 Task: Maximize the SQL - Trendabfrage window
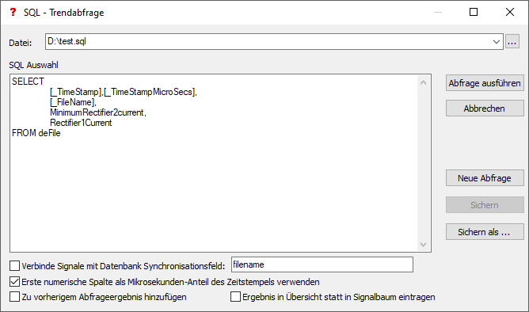[474, 12]
